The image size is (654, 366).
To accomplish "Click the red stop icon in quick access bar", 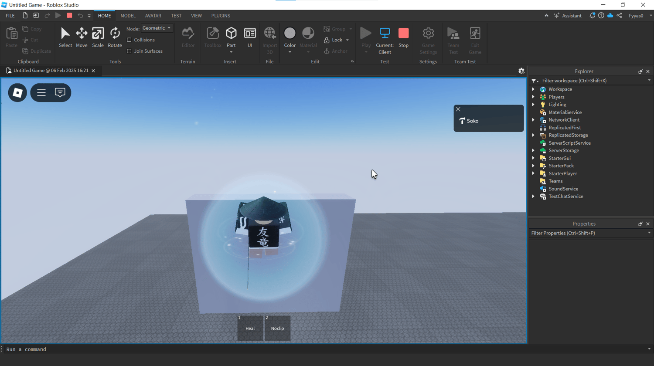I will click(69, 16).
